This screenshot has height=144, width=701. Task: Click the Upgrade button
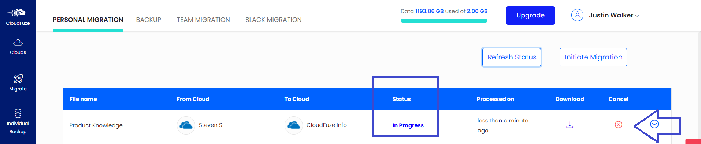point(530,15)
